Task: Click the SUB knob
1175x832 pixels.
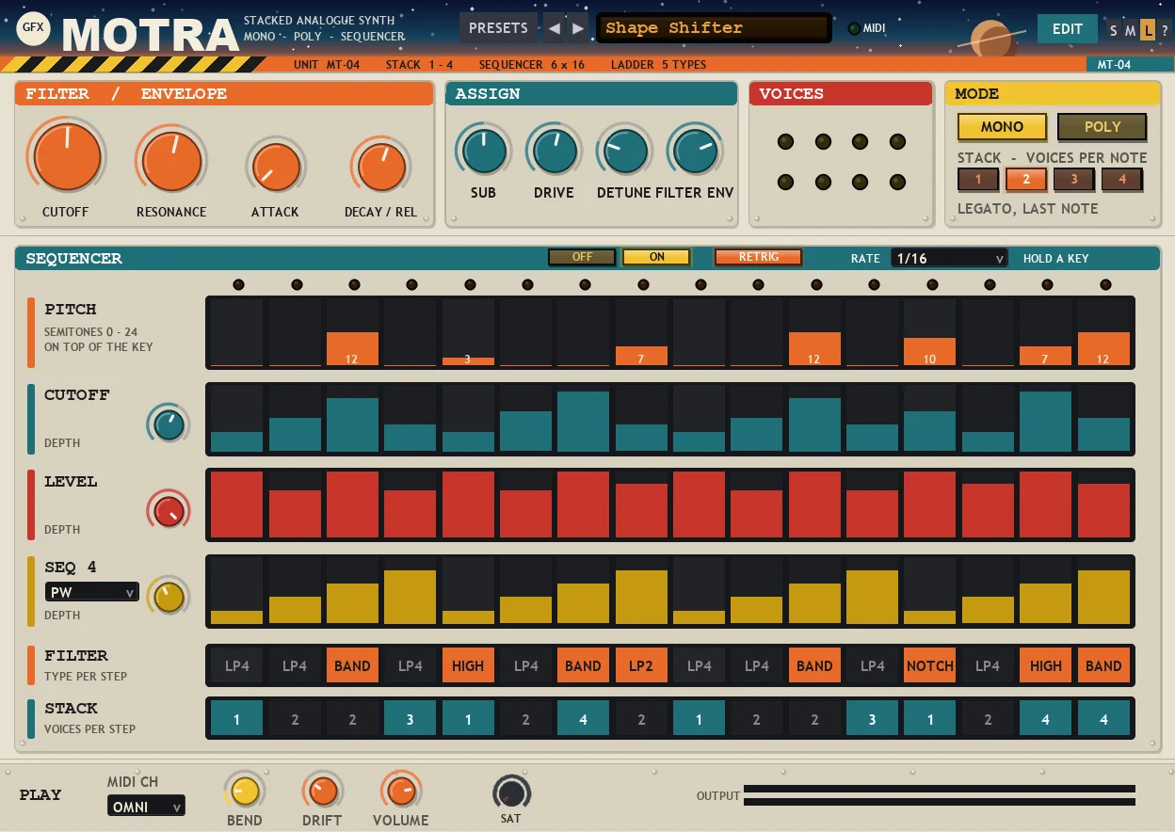Action: 484,151
